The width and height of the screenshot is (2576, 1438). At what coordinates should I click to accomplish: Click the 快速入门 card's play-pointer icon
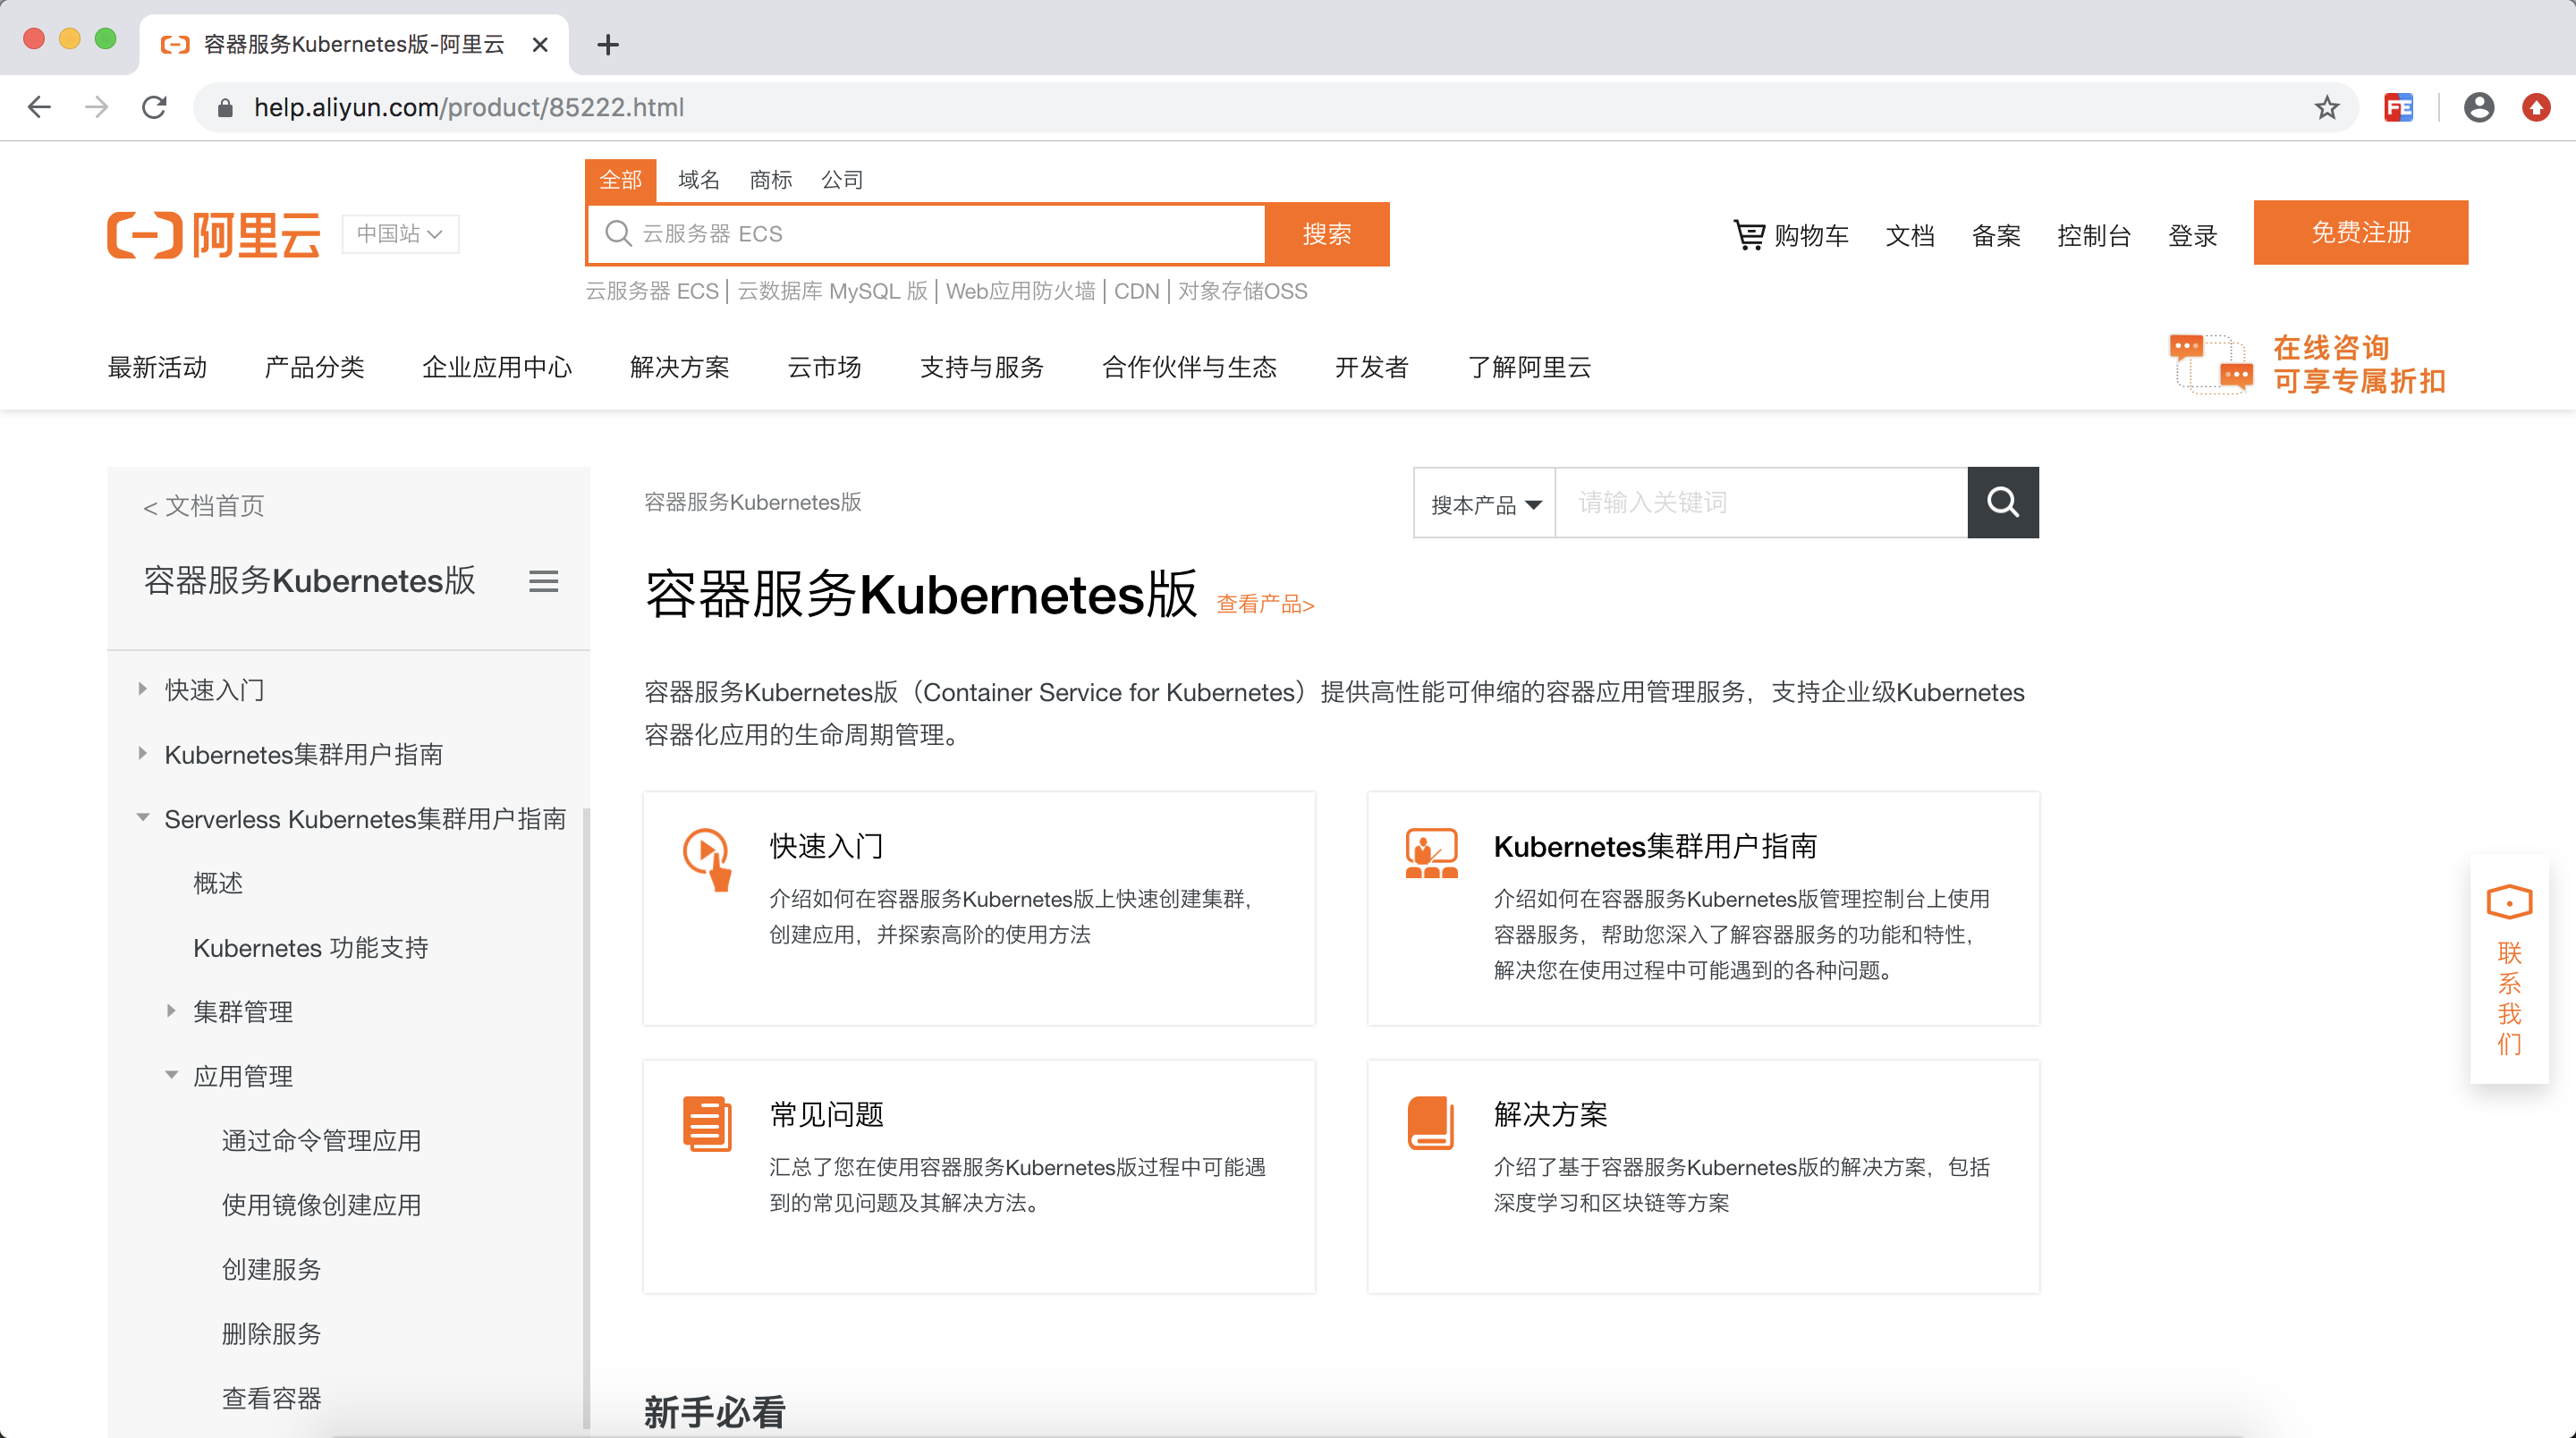(707, 858)
